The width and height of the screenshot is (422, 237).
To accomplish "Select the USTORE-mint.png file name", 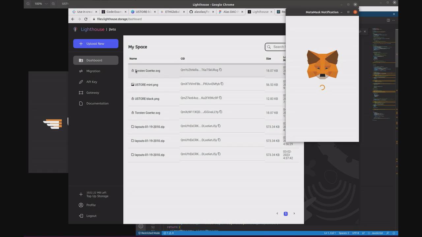I will tap(146, 85).
